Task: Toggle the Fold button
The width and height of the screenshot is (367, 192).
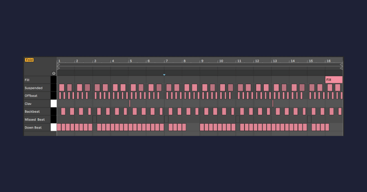Action: [x=29, y=60]
